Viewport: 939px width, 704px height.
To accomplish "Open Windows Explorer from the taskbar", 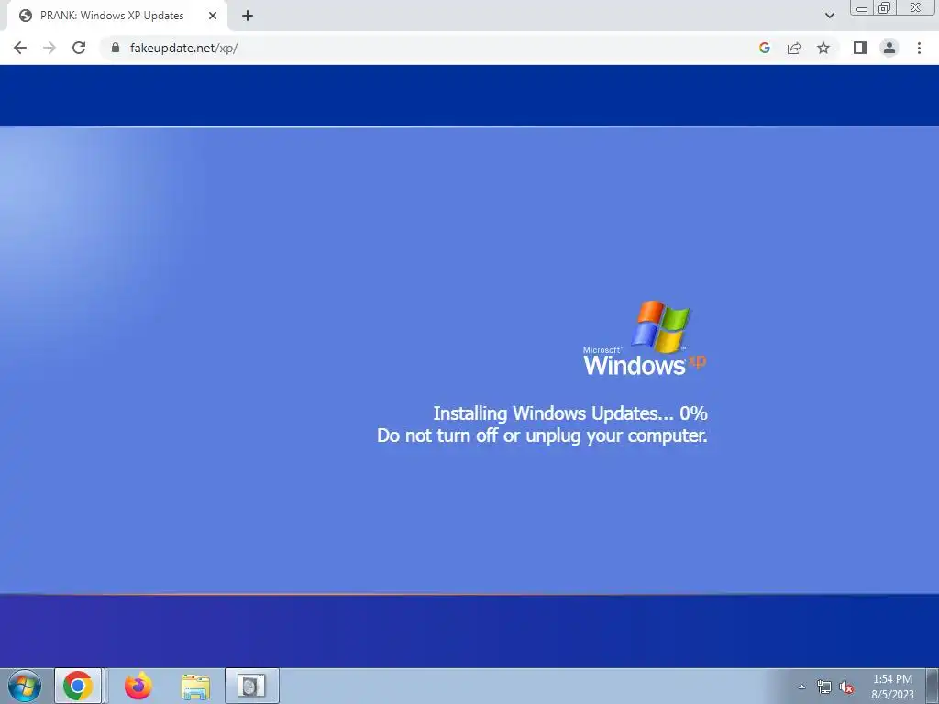I will point(195,686).
